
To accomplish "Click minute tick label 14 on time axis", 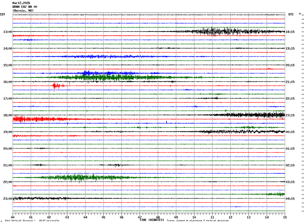I will [x=267, y=217].
